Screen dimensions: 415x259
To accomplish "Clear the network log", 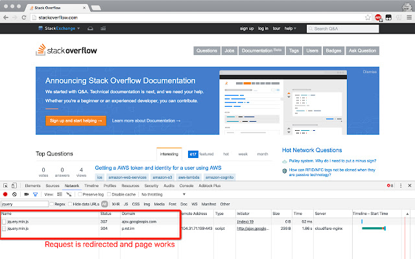I will [14, 194].
